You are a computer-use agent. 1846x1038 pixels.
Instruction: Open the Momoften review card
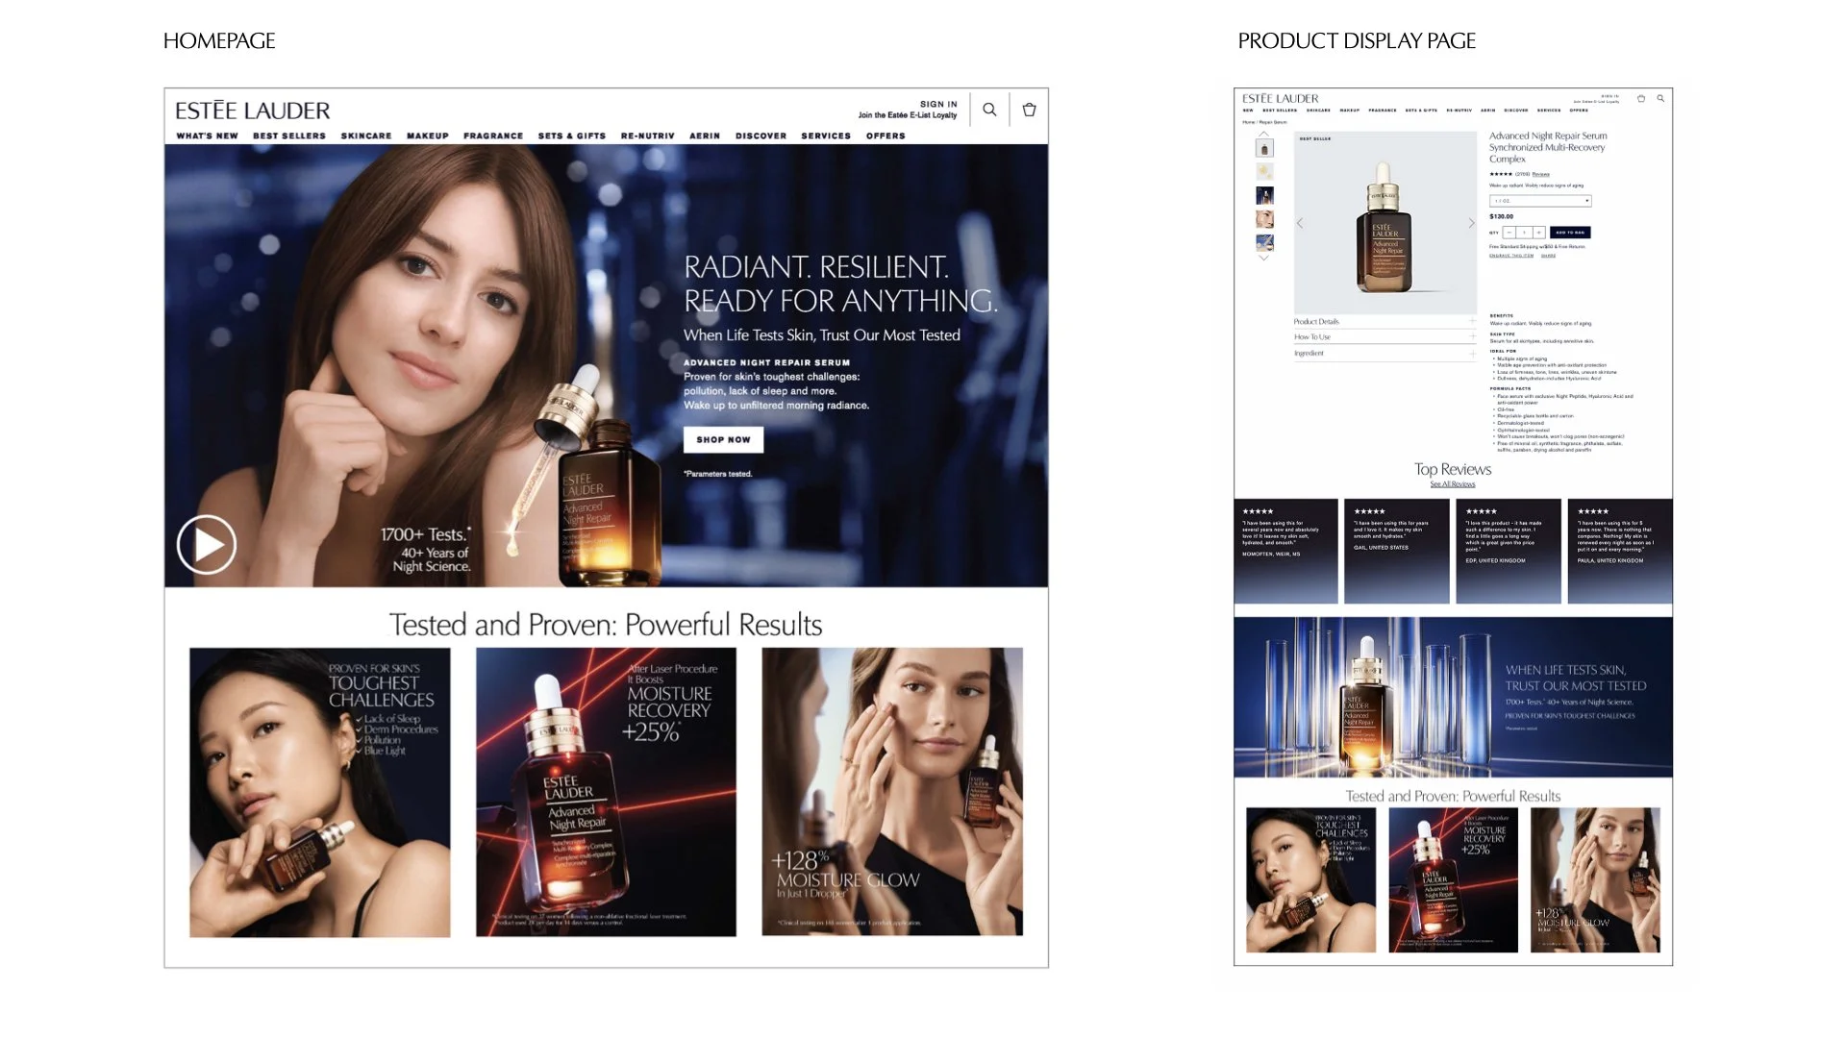click(x=1285, y=551)
